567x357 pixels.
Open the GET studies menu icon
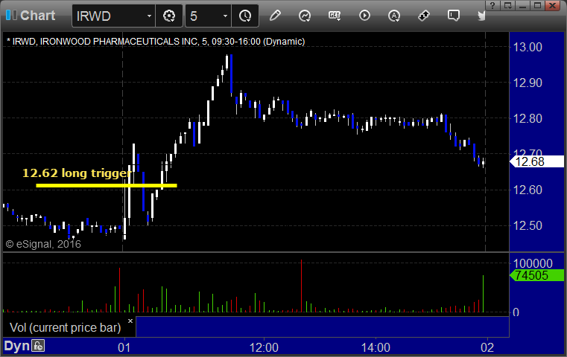point(335,16)
